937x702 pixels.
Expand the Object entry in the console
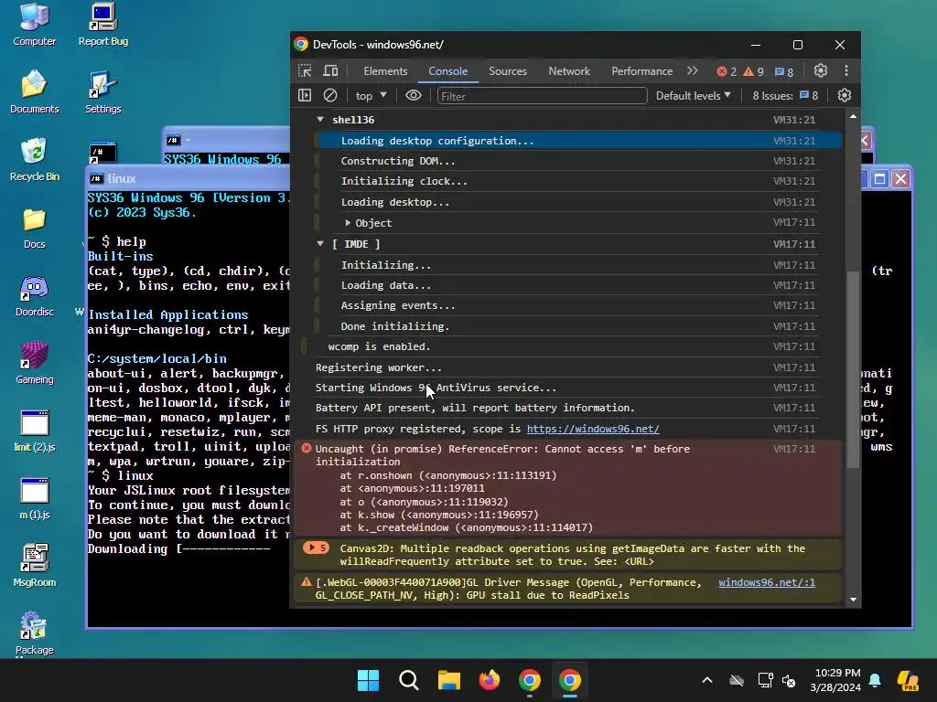point(348,223)
